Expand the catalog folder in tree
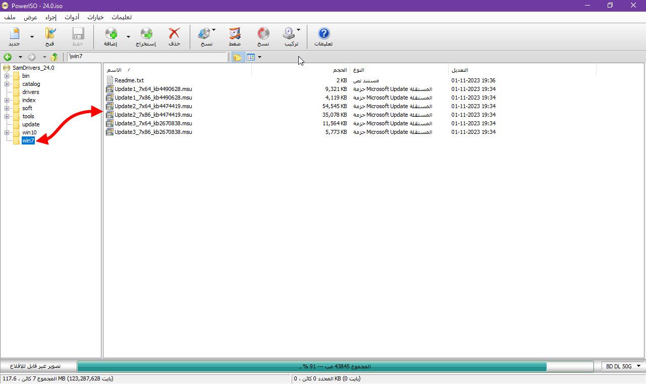Viewport: 646px width, 384px height. click(x=7, y=84)
